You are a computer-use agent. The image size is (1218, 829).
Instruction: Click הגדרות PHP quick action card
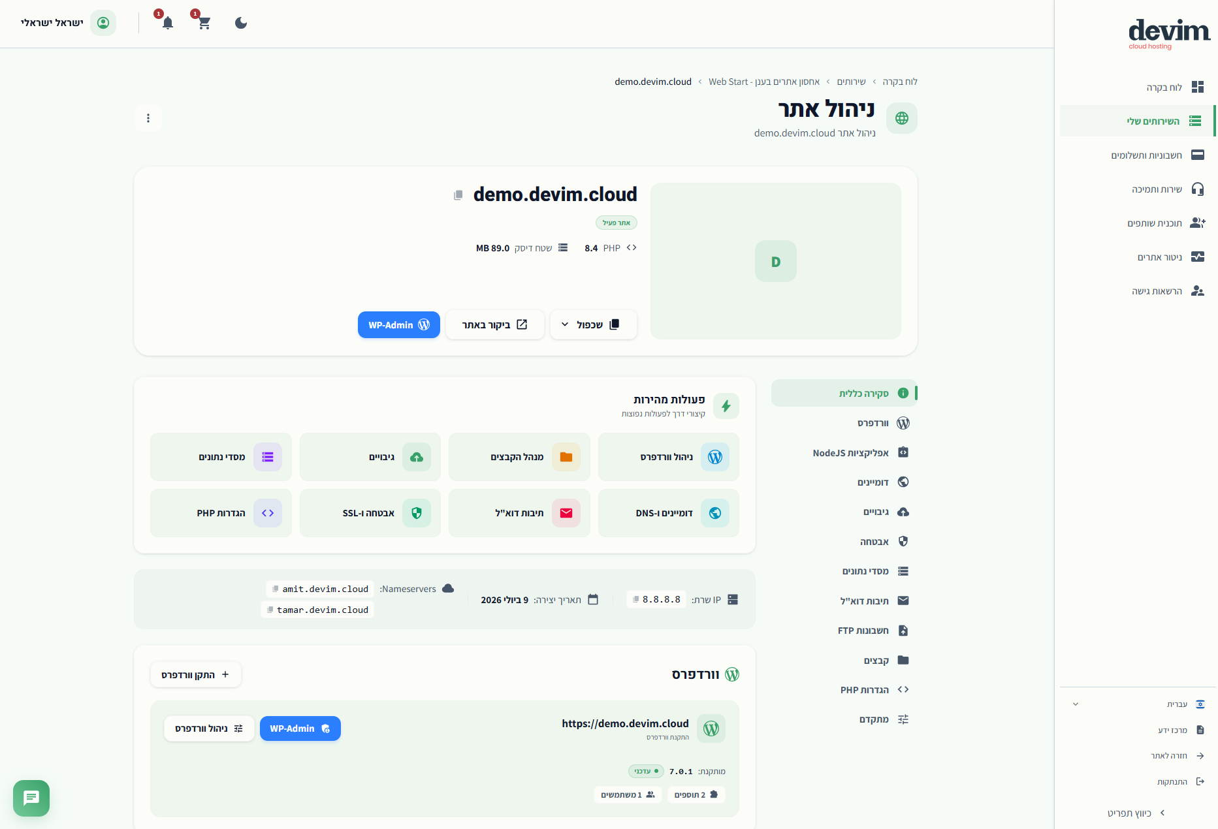pyautogui.click(x=221, y=513)
